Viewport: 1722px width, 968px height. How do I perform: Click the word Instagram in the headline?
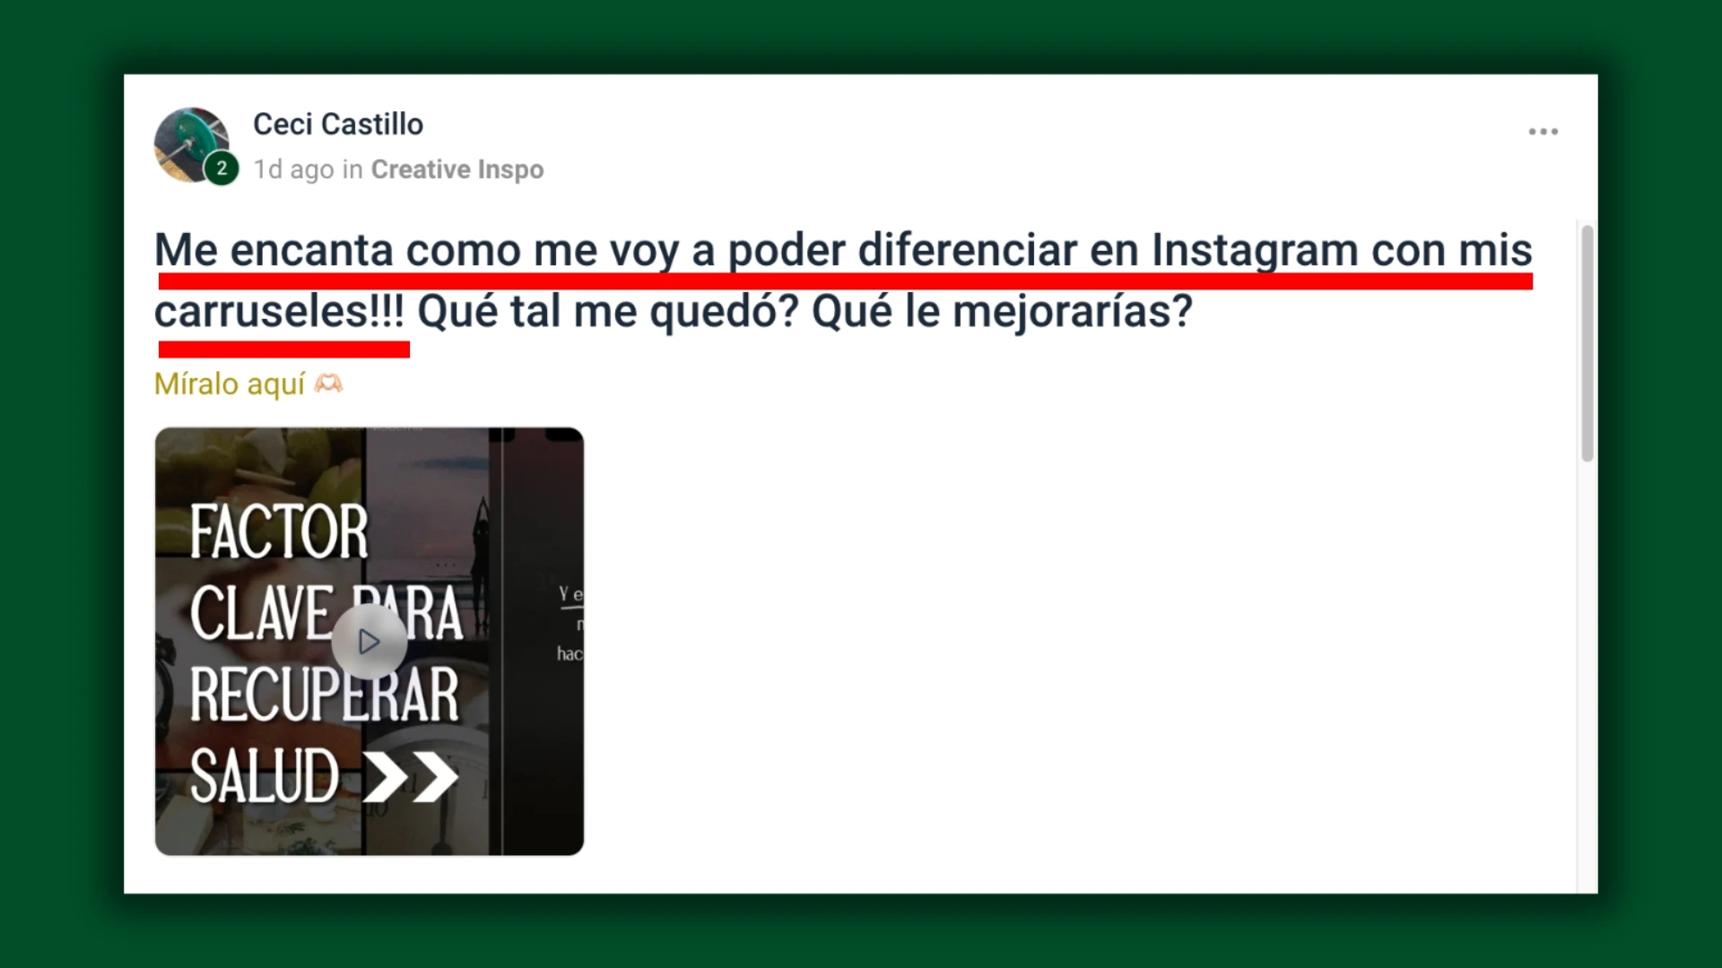[1255, 250]
